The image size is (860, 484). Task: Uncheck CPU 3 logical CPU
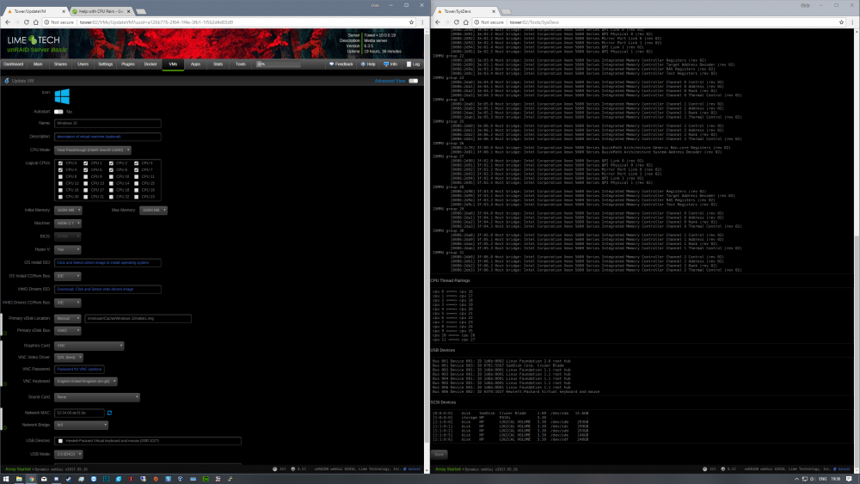click(x=137, y=163)
